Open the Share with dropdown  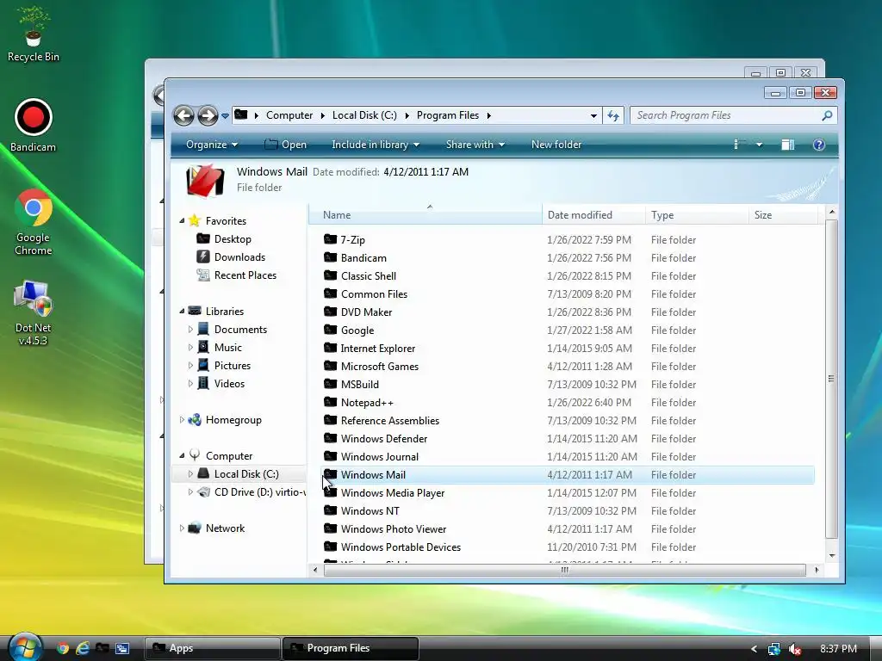(x=475, y=145)
